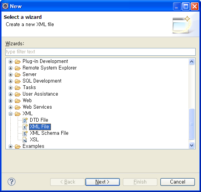Image resolution: width=201 pixels, height=192 pixels.
Task: Click the Server folder icon
Action: [18, 74]
